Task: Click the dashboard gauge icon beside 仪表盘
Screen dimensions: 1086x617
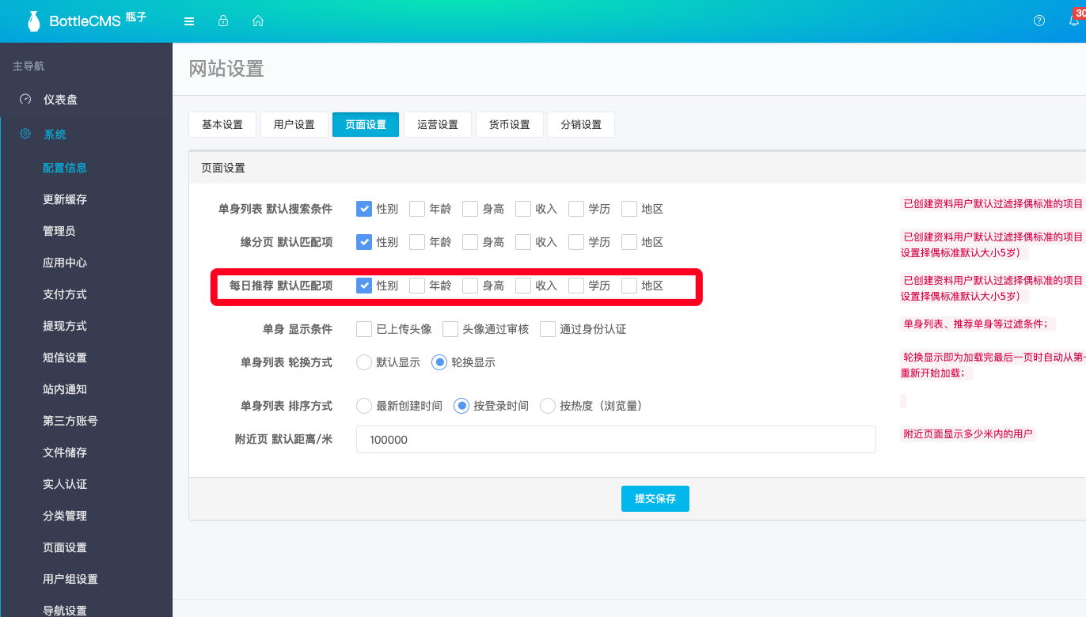Action: point(25,100)
